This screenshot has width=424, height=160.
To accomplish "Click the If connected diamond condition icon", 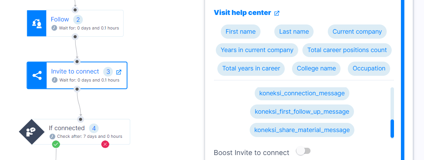I will tap(32, 132).
